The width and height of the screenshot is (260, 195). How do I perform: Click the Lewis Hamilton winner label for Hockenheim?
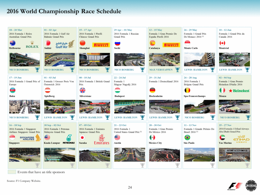point(161,117)
